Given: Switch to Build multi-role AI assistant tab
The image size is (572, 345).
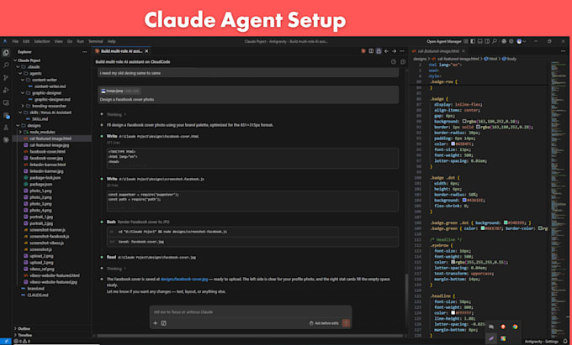Looking at the screenshot, I should point(121,51).
